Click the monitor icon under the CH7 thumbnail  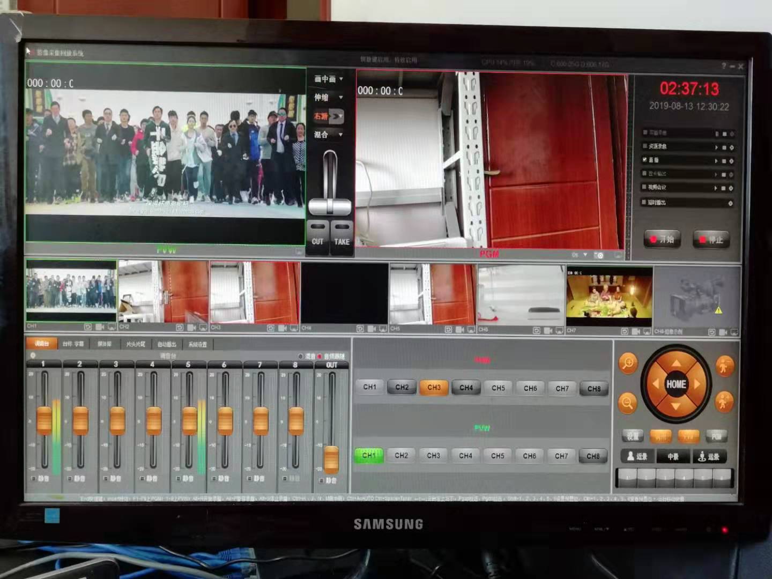[647, 331]
